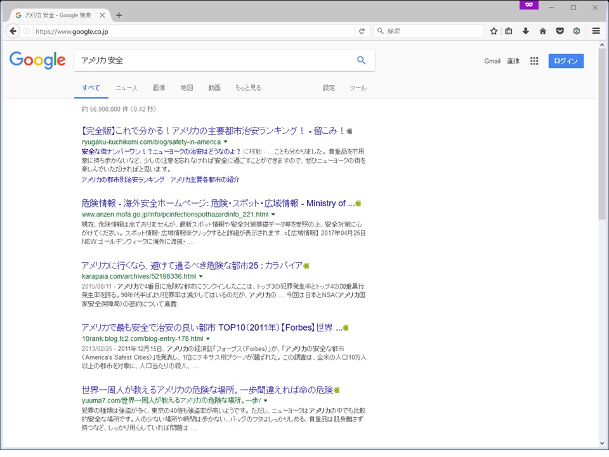
Task: Expand dropdown arrow next to karapaia.com URL
Action: [x=201, y=276]
